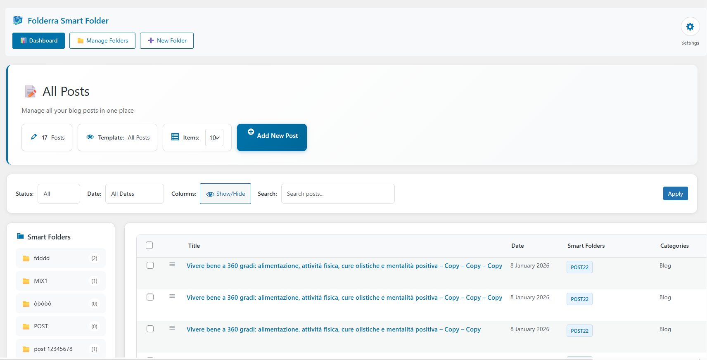Click the list icon beside Items label

point(175,137)
